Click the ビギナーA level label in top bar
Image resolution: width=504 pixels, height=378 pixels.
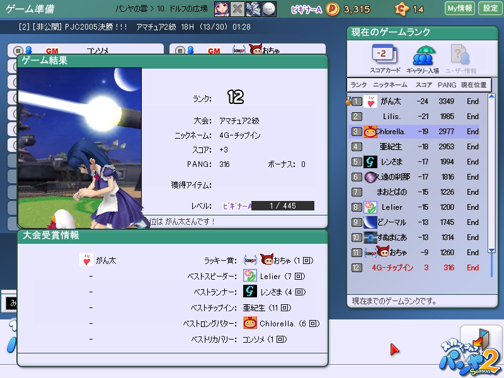coord(306,9)
